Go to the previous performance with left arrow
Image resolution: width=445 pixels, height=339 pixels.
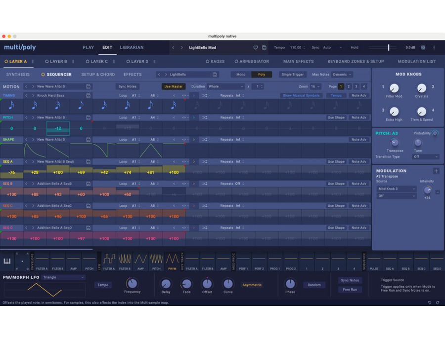coord(173,47)
